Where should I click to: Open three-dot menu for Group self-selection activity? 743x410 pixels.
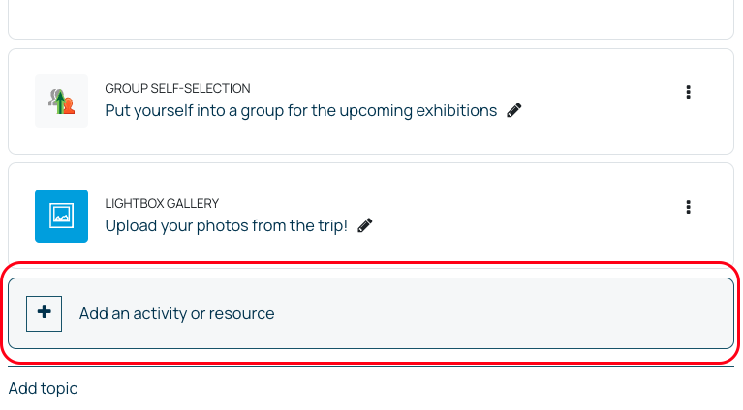[x=688, y=92]
